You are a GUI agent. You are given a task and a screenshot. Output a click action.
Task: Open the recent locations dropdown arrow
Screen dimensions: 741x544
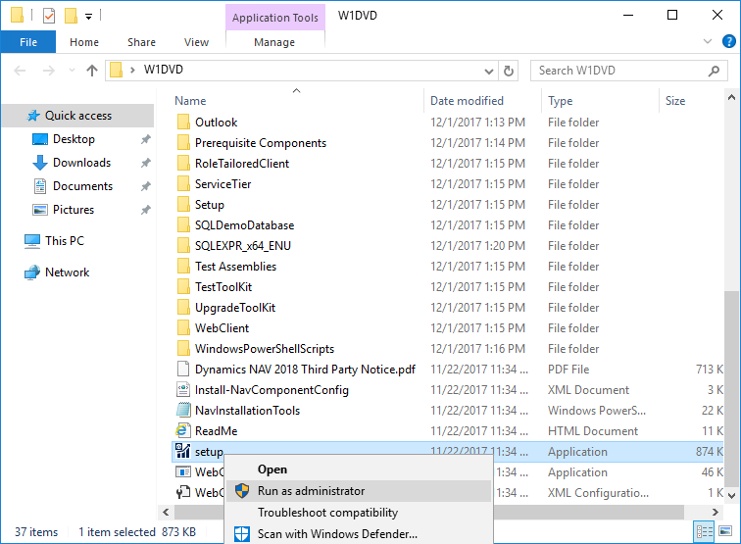[72, 70]
